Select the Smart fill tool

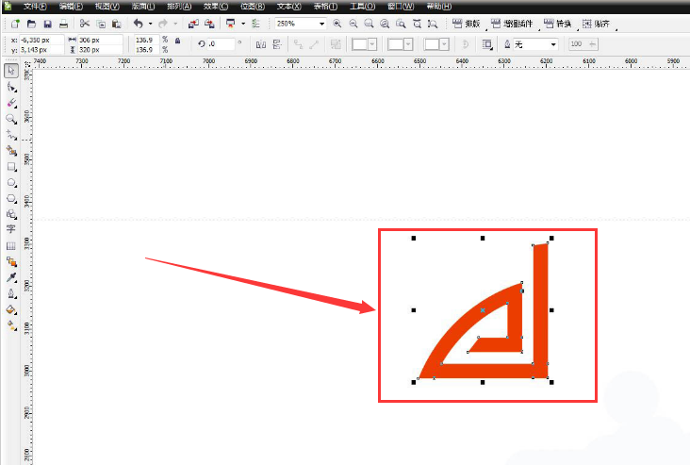point(11,151)
